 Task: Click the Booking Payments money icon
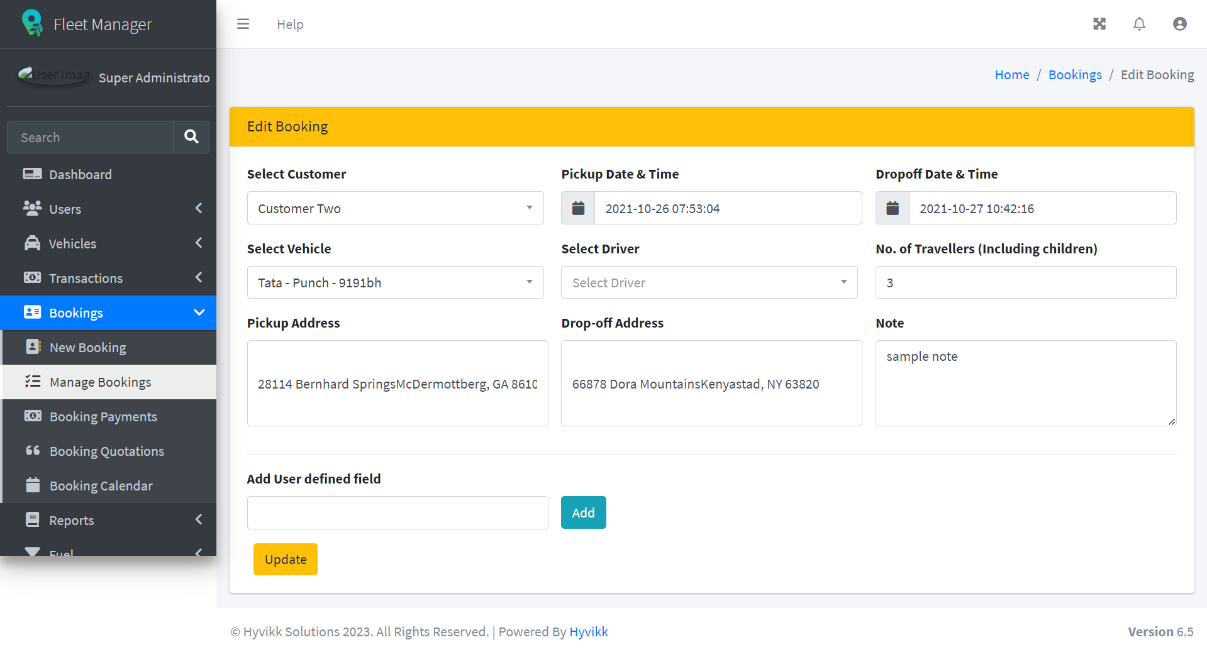[x=33, y=416]
